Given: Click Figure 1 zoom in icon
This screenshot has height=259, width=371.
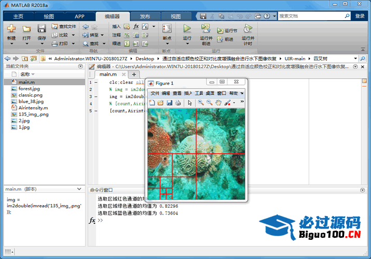Looking at the screenshot, I should 201,103.
